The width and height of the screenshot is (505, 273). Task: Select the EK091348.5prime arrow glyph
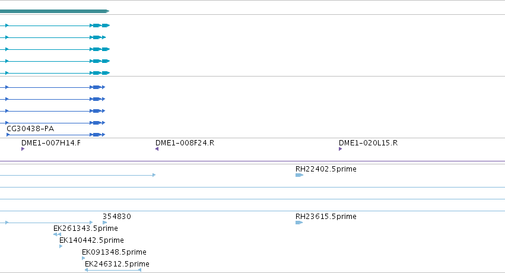click(84, 258)
